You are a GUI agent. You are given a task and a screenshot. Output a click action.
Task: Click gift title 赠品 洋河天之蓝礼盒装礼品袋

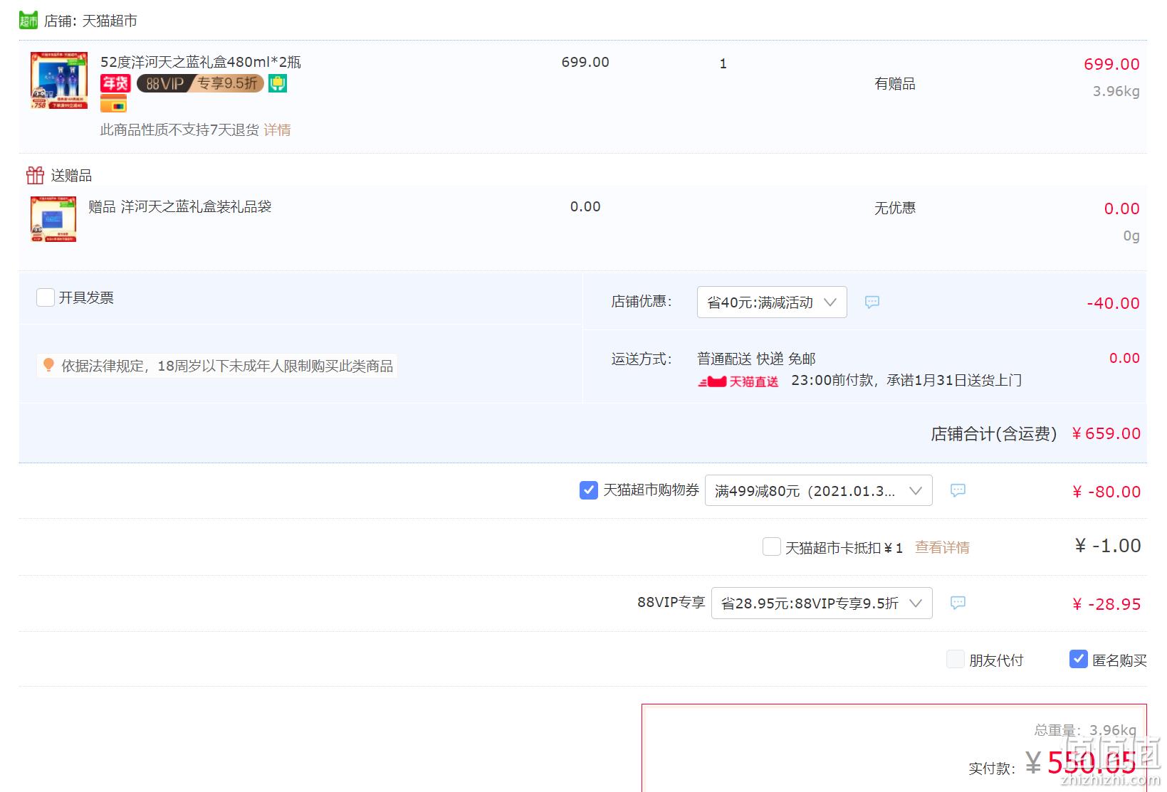(x=180, y=206)
